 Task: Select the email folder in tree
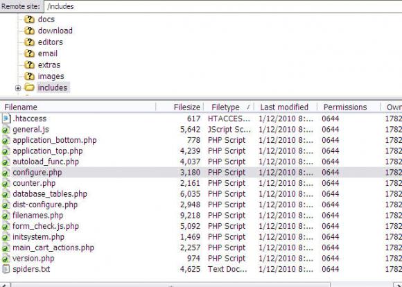click(x=48, y=53)
